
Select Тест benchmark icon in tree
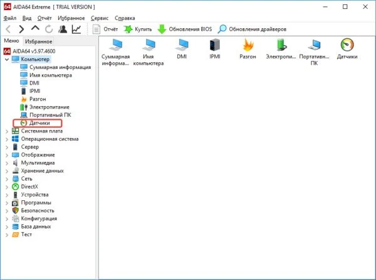click(x=15, y=234)
